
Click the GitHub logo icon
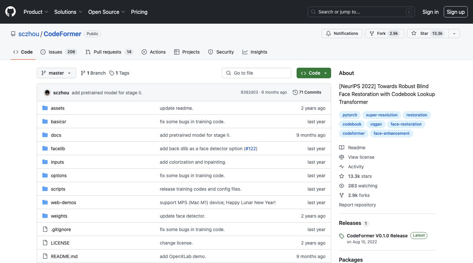click(x=11, y=12)
